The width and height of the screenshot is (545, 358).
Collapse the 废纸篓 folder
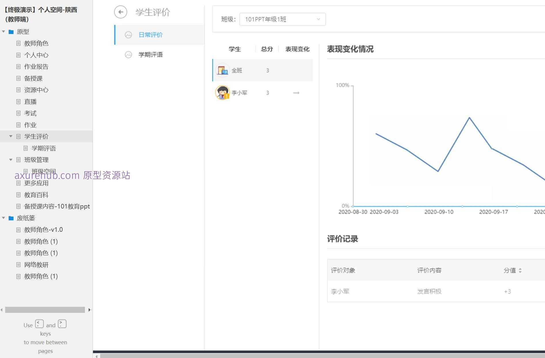click(x=3, y=218)
